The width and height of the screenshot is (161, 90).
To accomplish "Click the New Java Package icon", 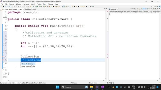I will [x=49, y=6].
